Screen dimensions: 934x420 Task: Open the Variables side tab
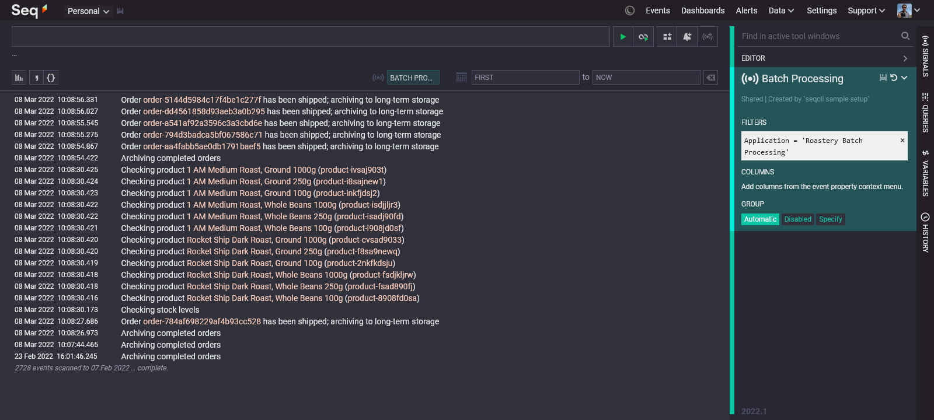925,173
